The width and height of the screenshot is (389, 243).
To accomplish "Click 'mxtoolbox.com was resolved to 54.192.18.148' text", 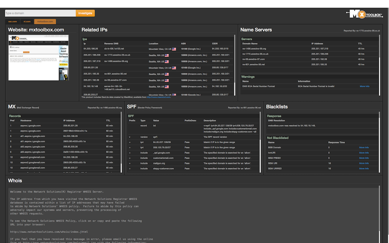I will [x=291, y=126].
